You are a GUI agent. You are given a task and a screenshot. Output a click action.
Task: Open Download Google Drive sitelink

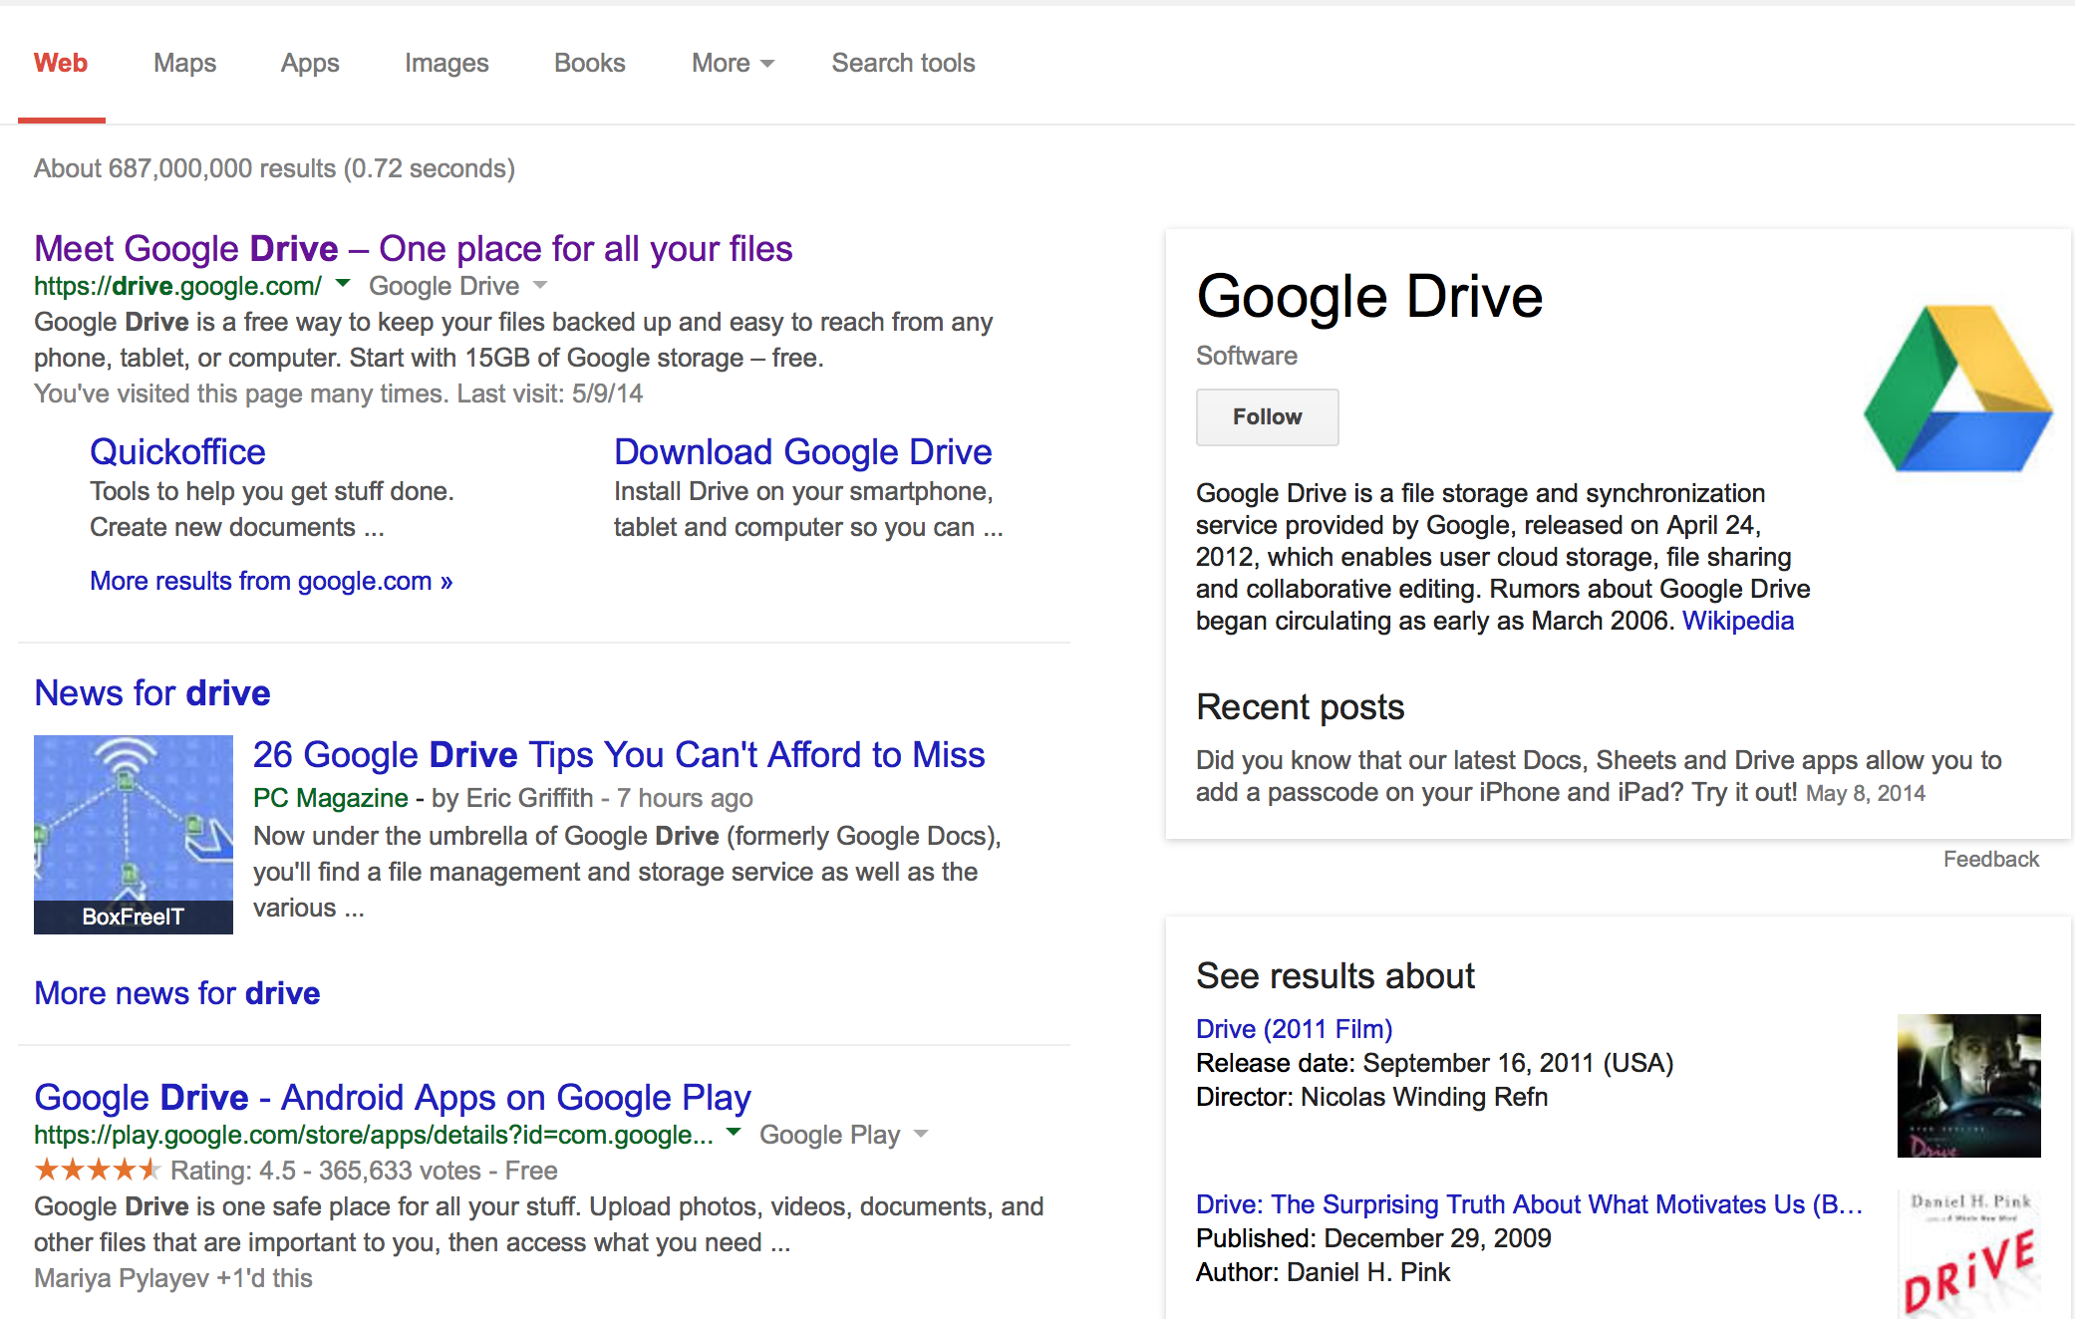802,452
